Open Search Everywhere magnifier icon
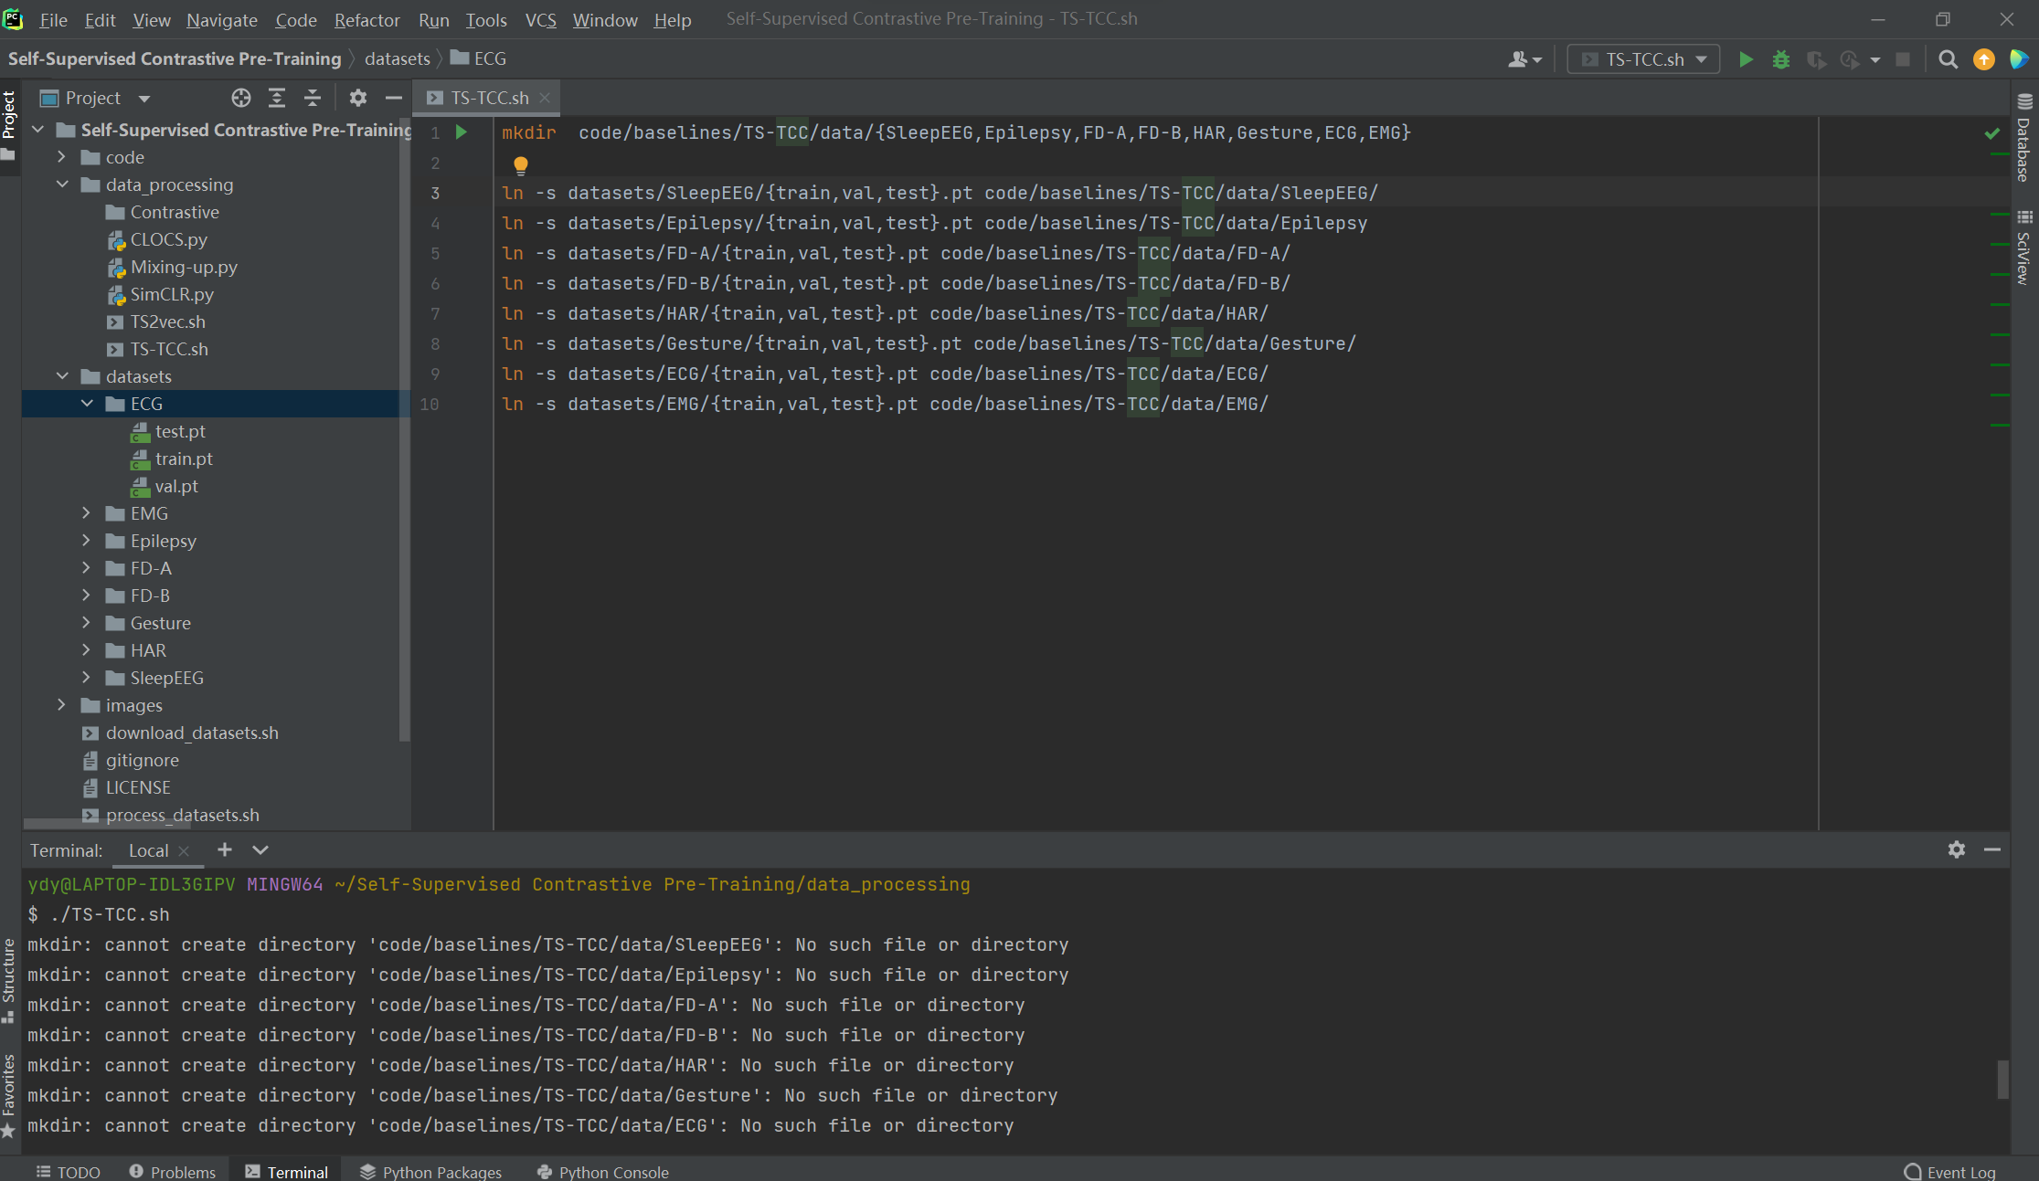This screenshot has height=1181, width=2039. pos(1948,59)
